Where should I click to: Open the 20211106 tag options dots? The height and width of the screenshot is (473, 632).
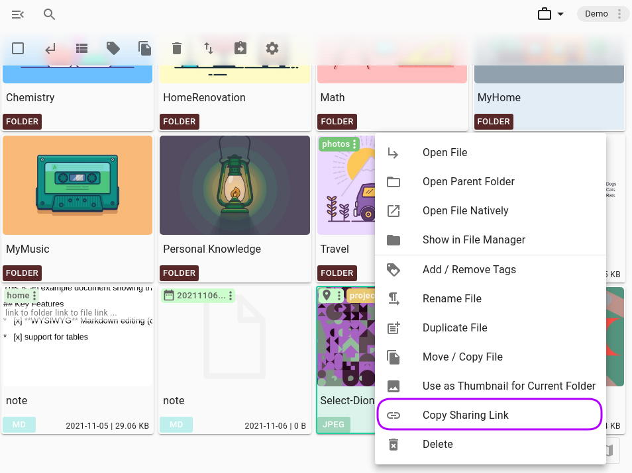click(231, 296)
